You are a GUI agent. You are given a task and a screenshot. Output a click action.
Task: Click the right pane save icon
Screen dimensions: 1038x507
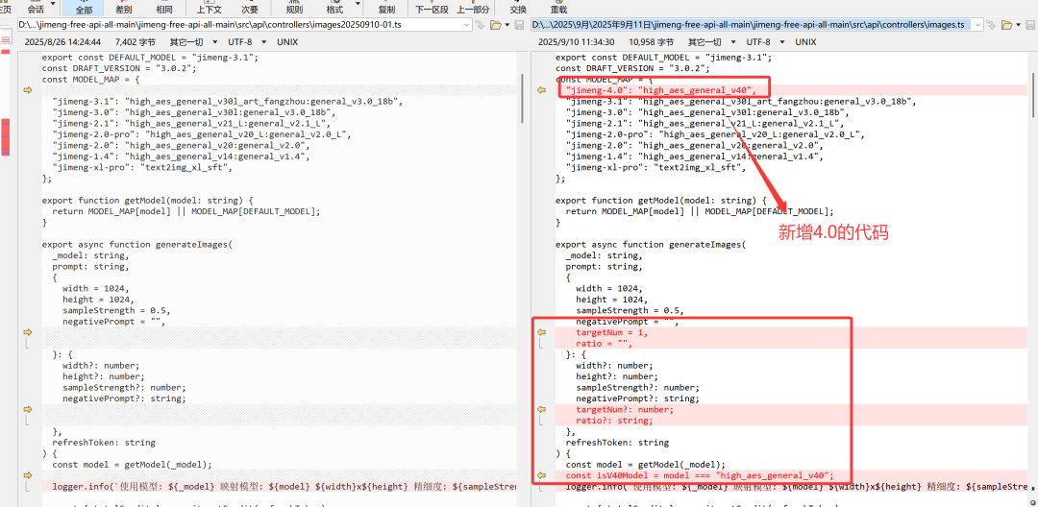pos(1031,24)
